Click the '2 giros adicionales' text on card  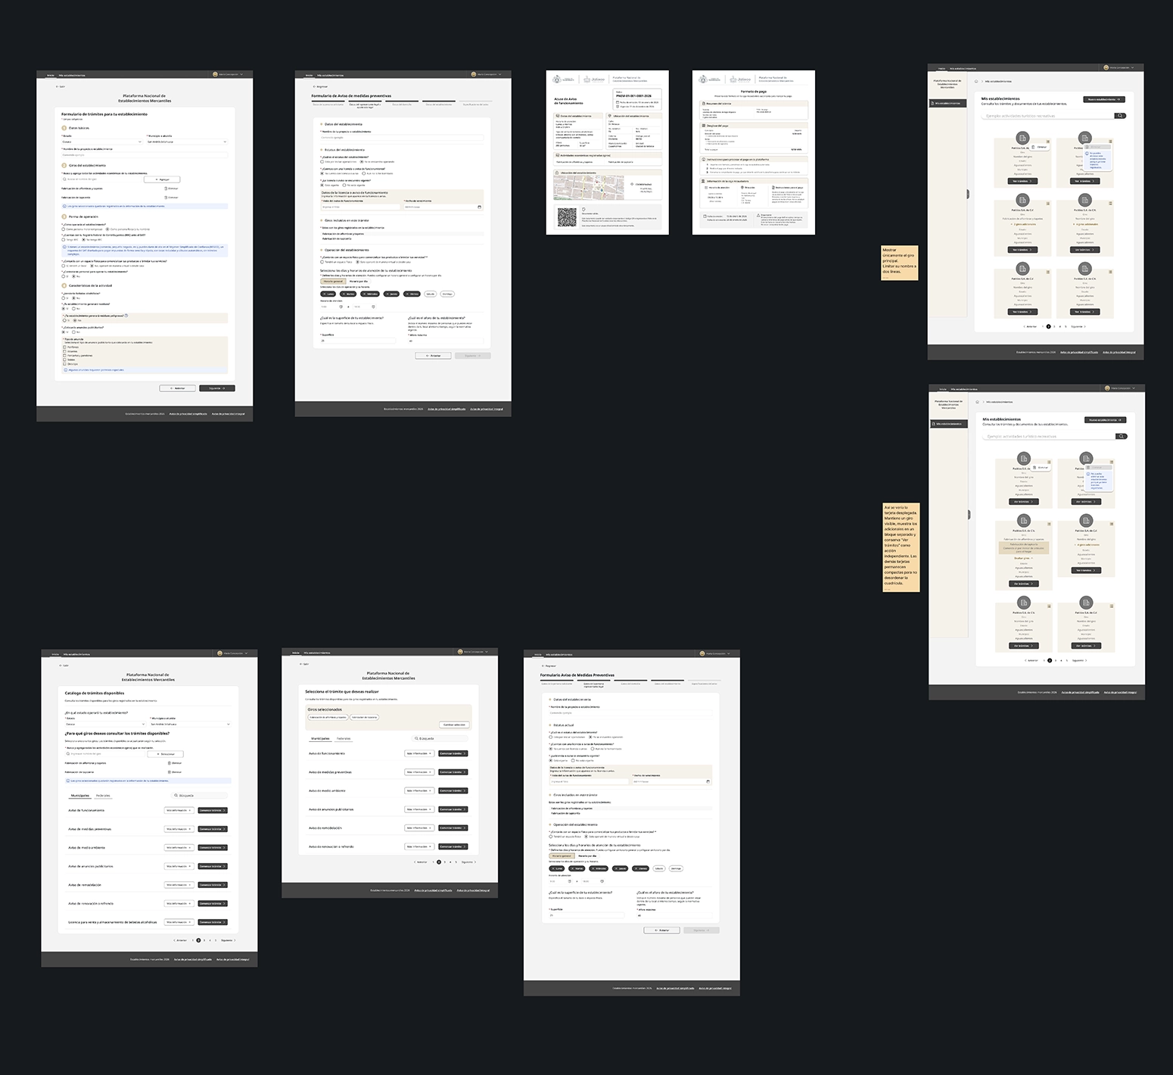click(x=1024, y=224)
